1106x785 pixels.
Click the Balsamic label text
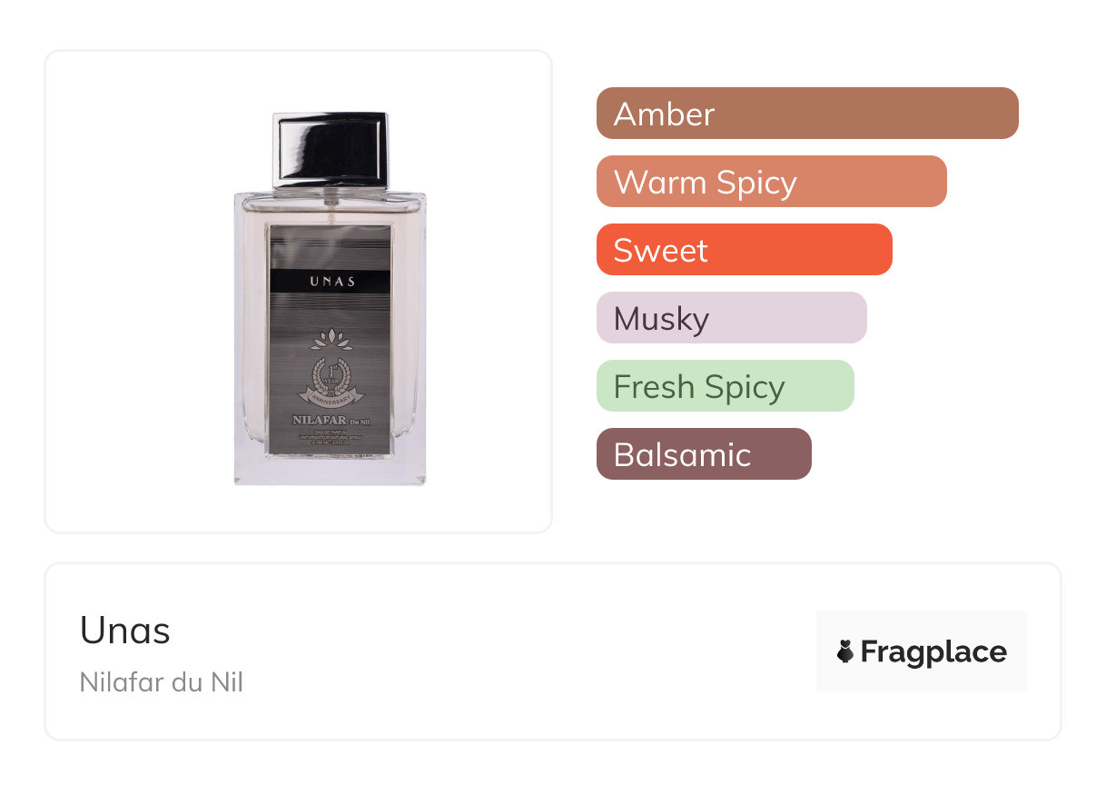click(x=683, y=454)
